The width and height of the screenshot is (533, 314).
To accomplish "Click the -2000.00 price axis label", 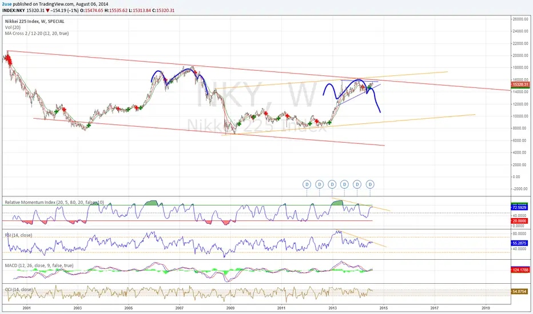I will (520, 189).
